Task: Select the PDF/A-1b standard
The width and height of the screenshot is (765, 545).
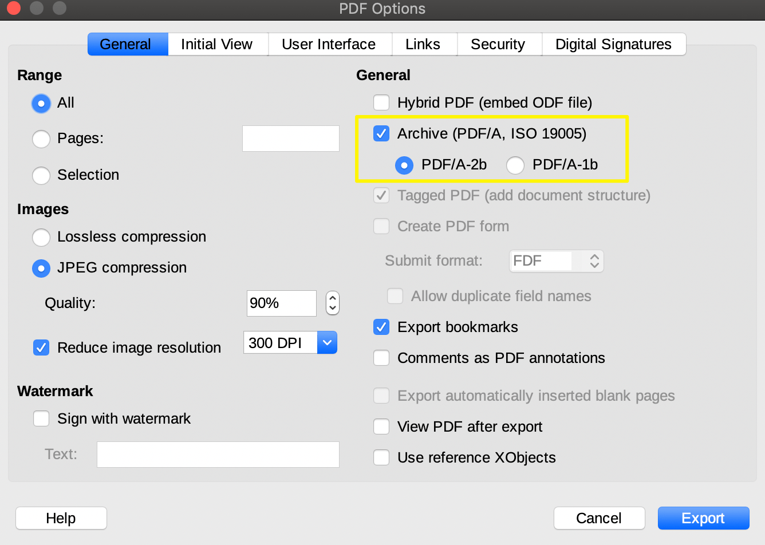Action: [515, 165]
